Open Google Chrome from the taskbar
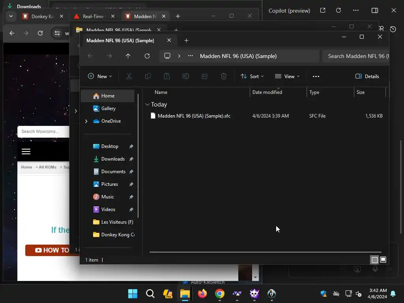 [x=220, y=294]
